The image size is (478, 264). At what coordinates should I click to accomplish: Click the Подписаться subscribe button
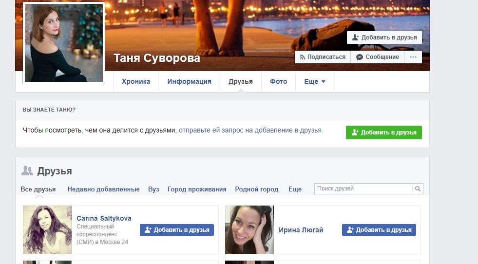click(x=322, y=57)
